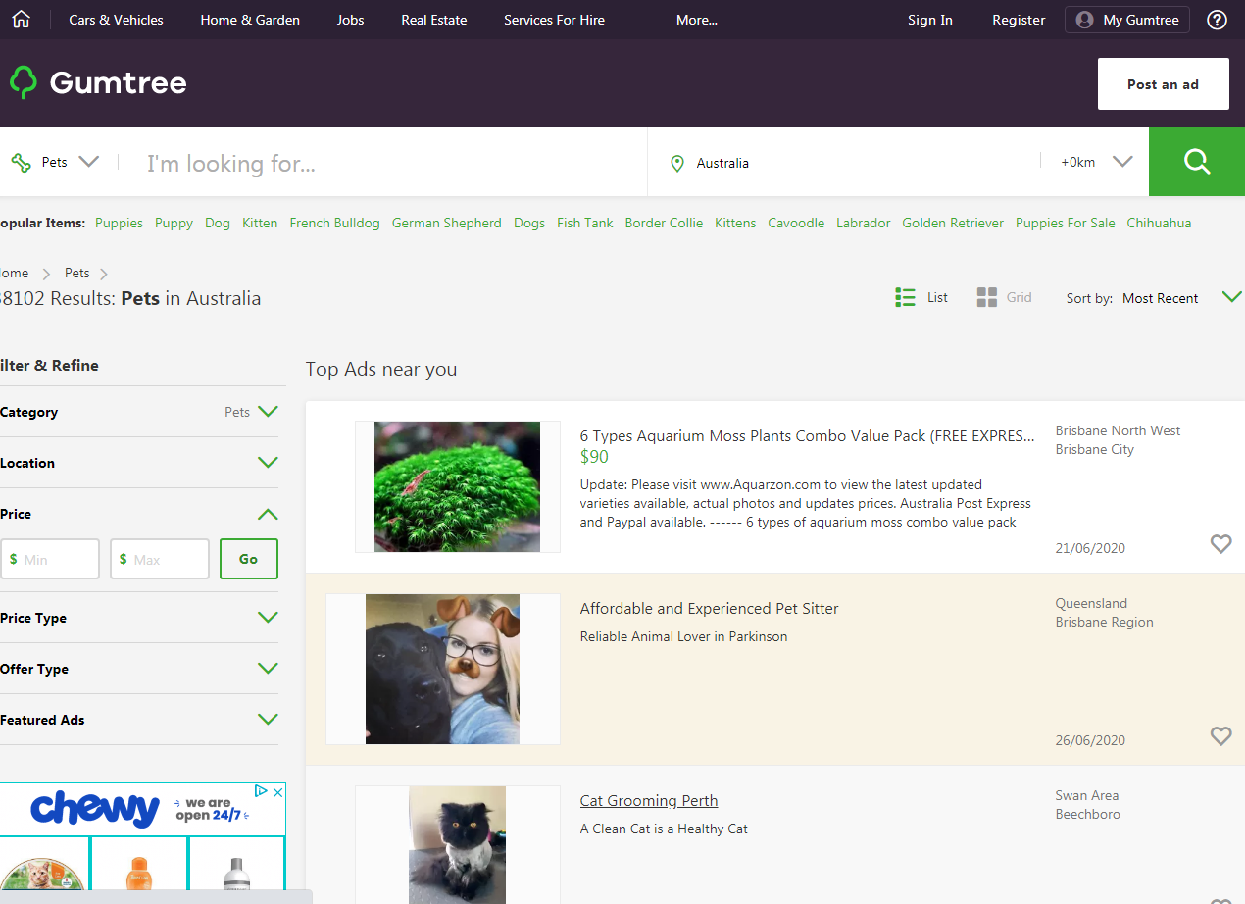Open the Cat Grooming Perth listing
Image resolution: width=1245 pixels, height=904 pixels.
click(x=648, y=800)
